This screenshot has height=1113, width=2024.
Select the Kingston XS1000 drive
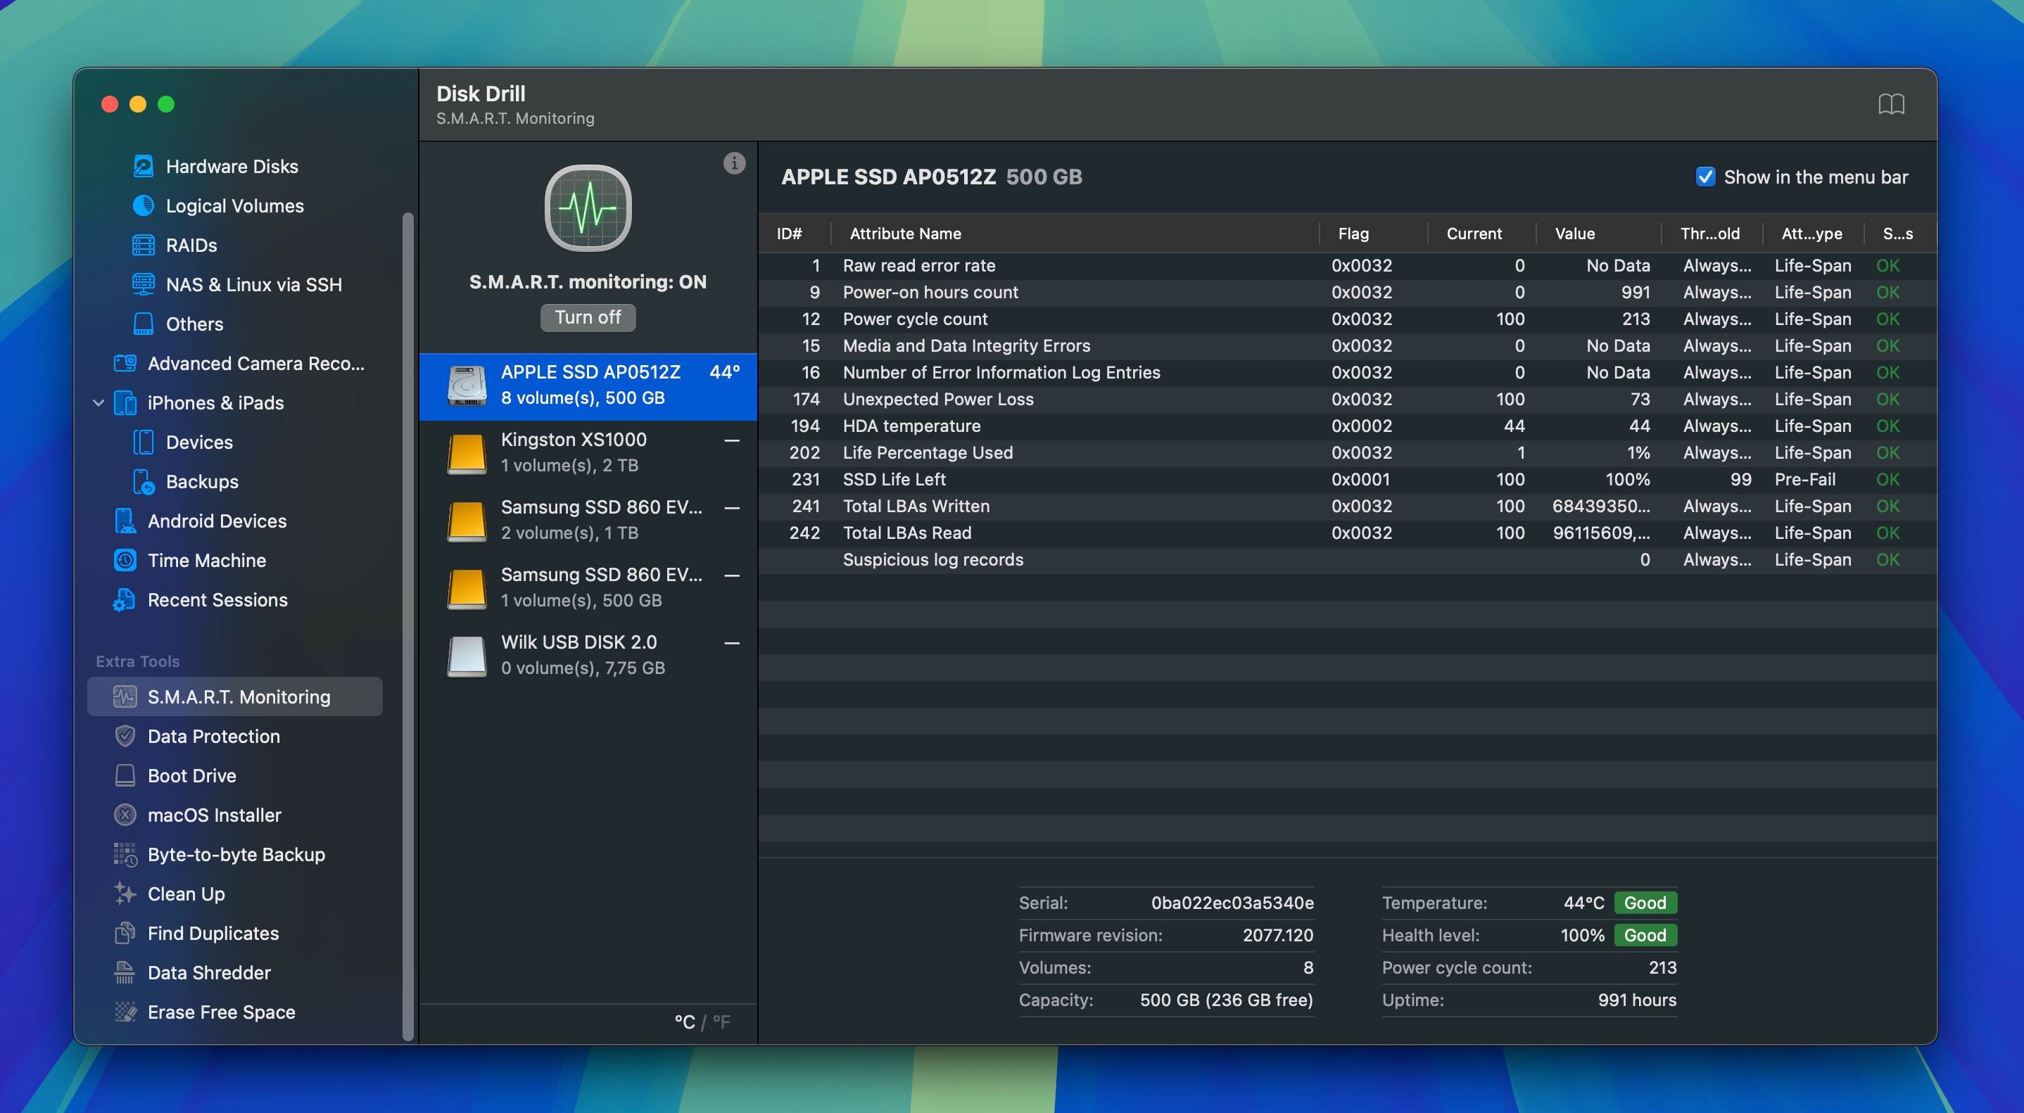click(x=588, y=452)
